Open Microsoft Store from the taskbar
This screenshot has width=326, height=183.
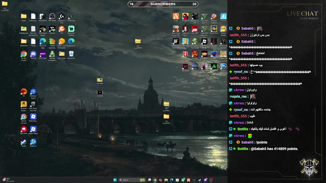point(177,180)
